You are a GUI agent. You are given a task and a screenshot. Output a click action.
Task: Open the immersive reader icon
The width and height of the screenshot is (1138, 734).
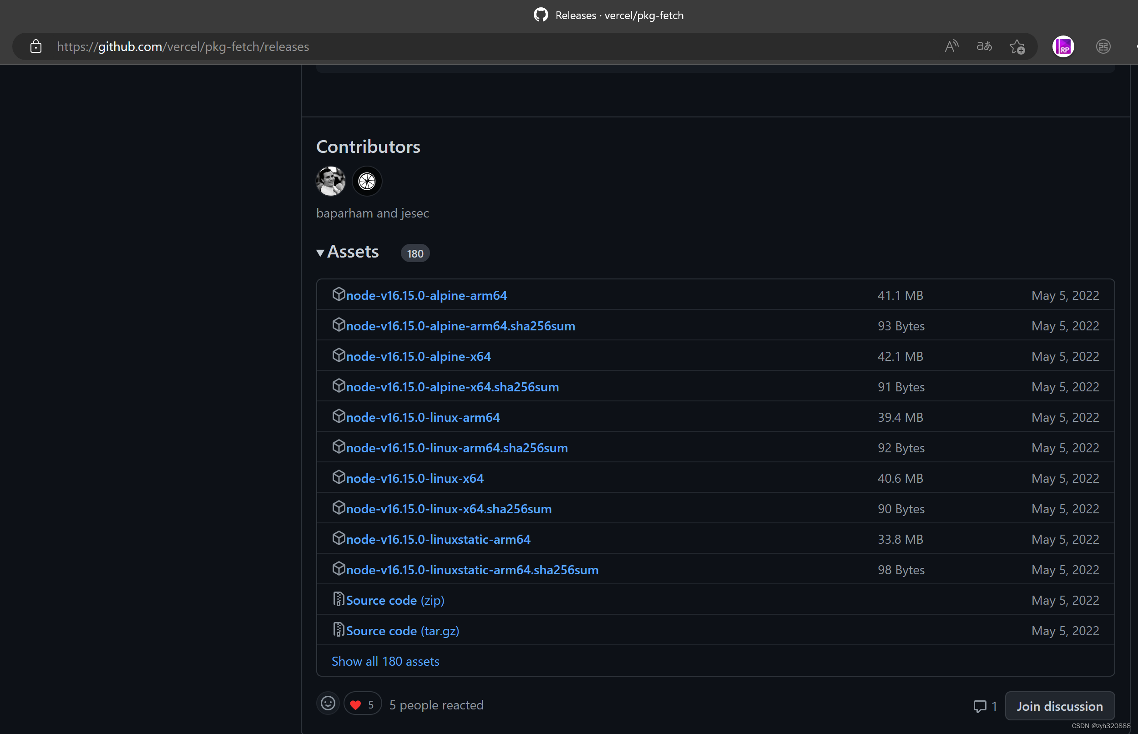[1103, 47]
